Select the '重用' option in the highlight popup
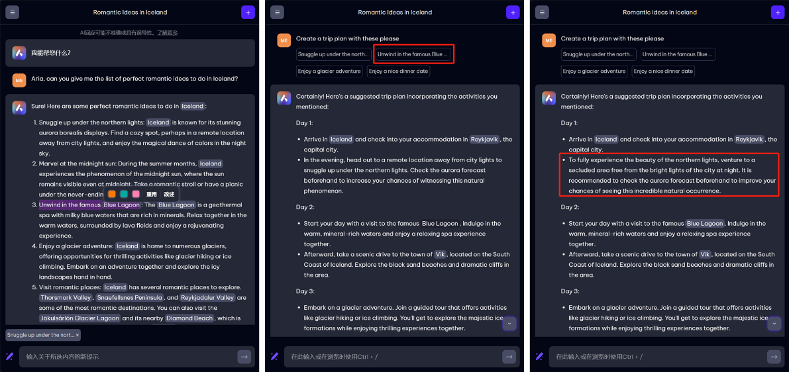The width and height of the screenshot is (789, 372). [x=152, y=195]
